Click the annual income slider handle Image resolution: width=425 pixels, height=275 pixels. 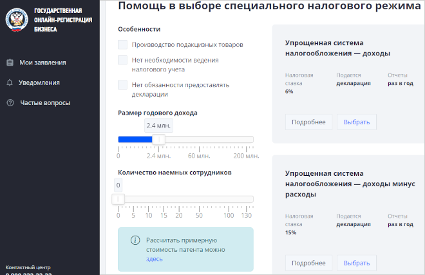click(159, 139)
